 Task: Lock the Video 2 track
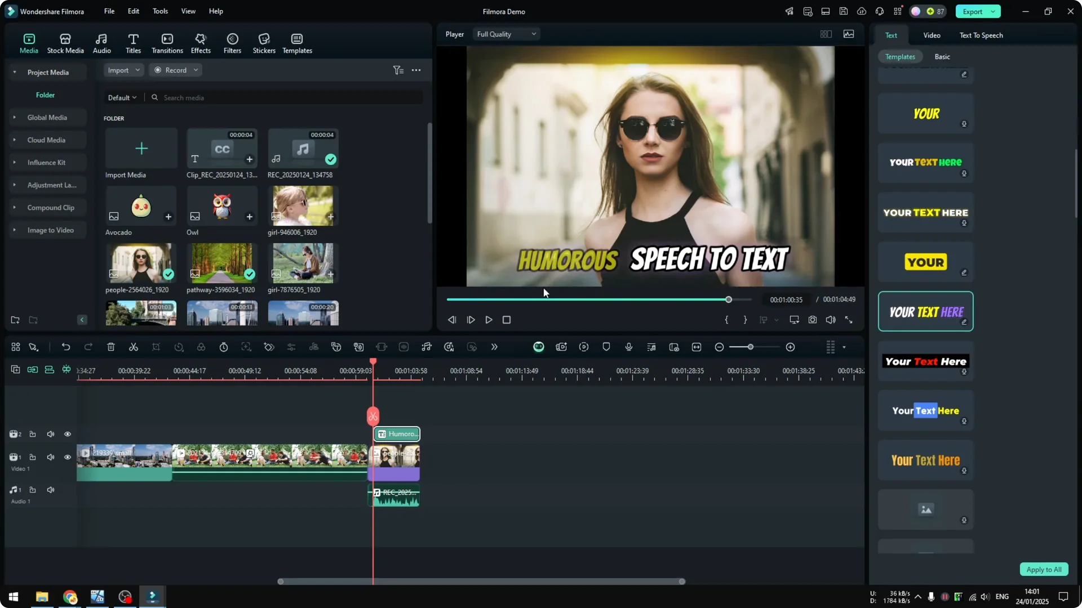(x=33, y=434)
